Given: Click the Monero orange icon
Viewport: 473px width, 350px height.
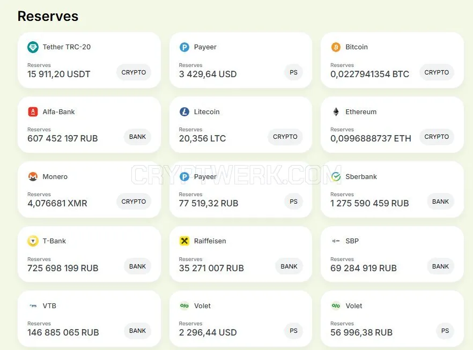Looking at the screenshot, I should click(x=33, y=177).
